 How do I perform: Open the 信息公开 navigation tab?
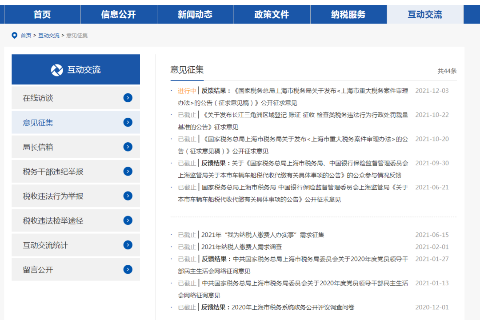coord(119,14)
